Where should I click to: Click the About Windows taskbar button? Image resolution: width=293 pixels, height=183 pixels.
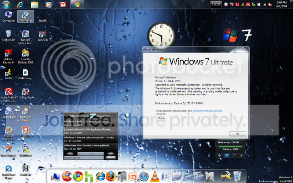(77, 4)
